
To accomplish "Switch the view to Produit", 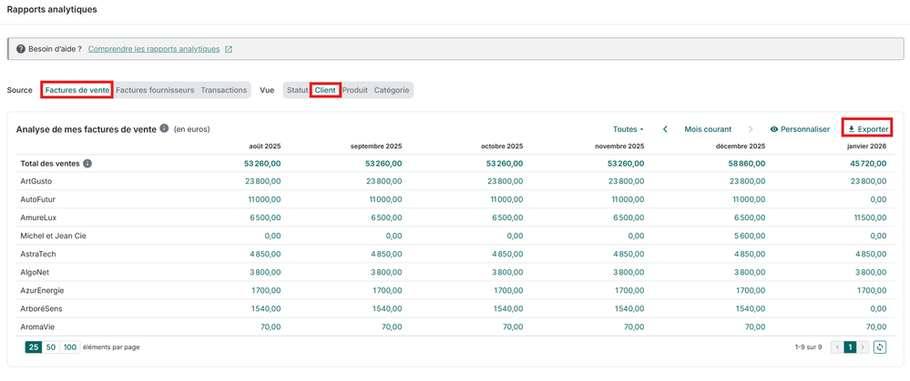I will 354,90.
